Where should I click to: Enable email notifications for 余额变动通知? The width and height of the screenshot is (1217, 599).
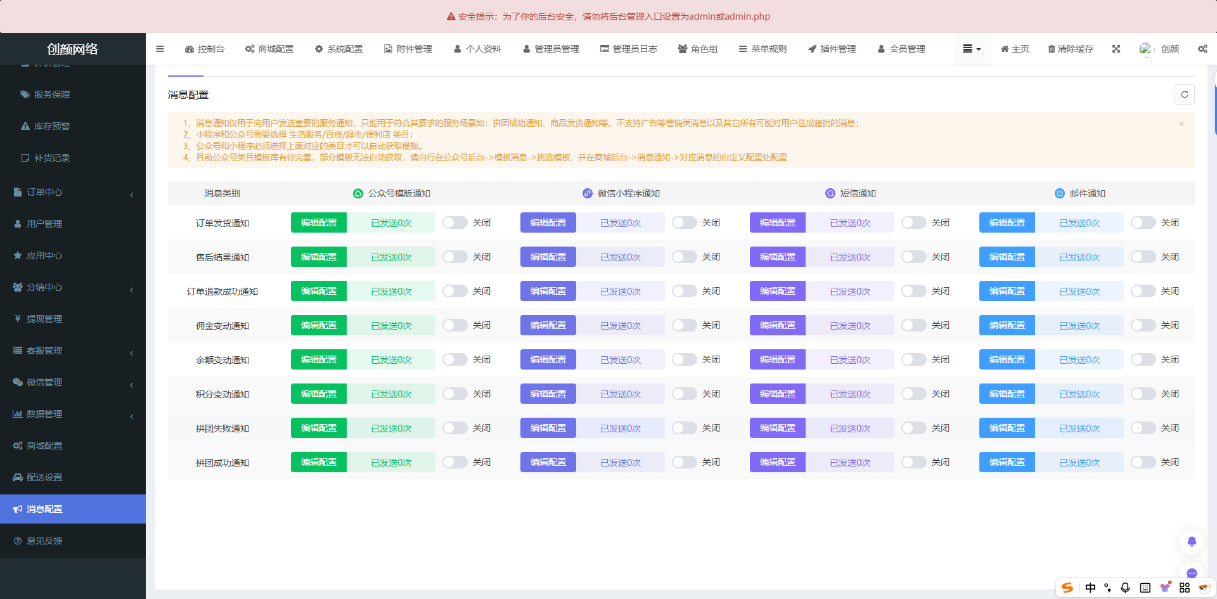click(x=1143, y=359)
